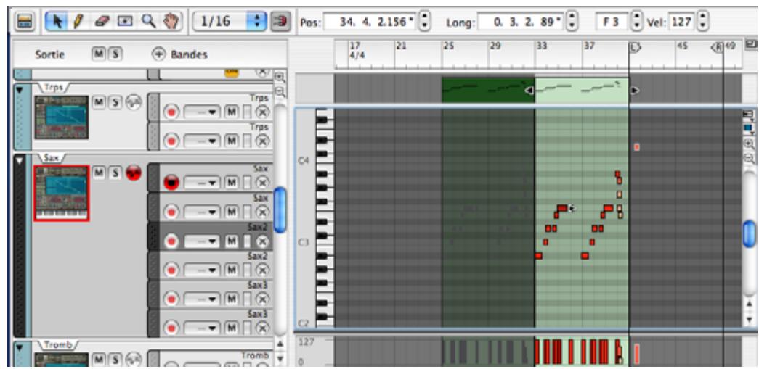Click the Pos position field
This screenshot has width=759, height=369.
pos(371,22)
